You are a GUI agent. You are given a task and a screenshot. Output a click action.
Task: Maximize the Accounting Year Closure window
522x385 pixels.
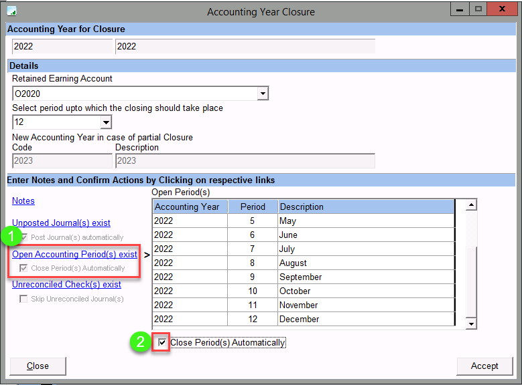(x=478, y=11)
